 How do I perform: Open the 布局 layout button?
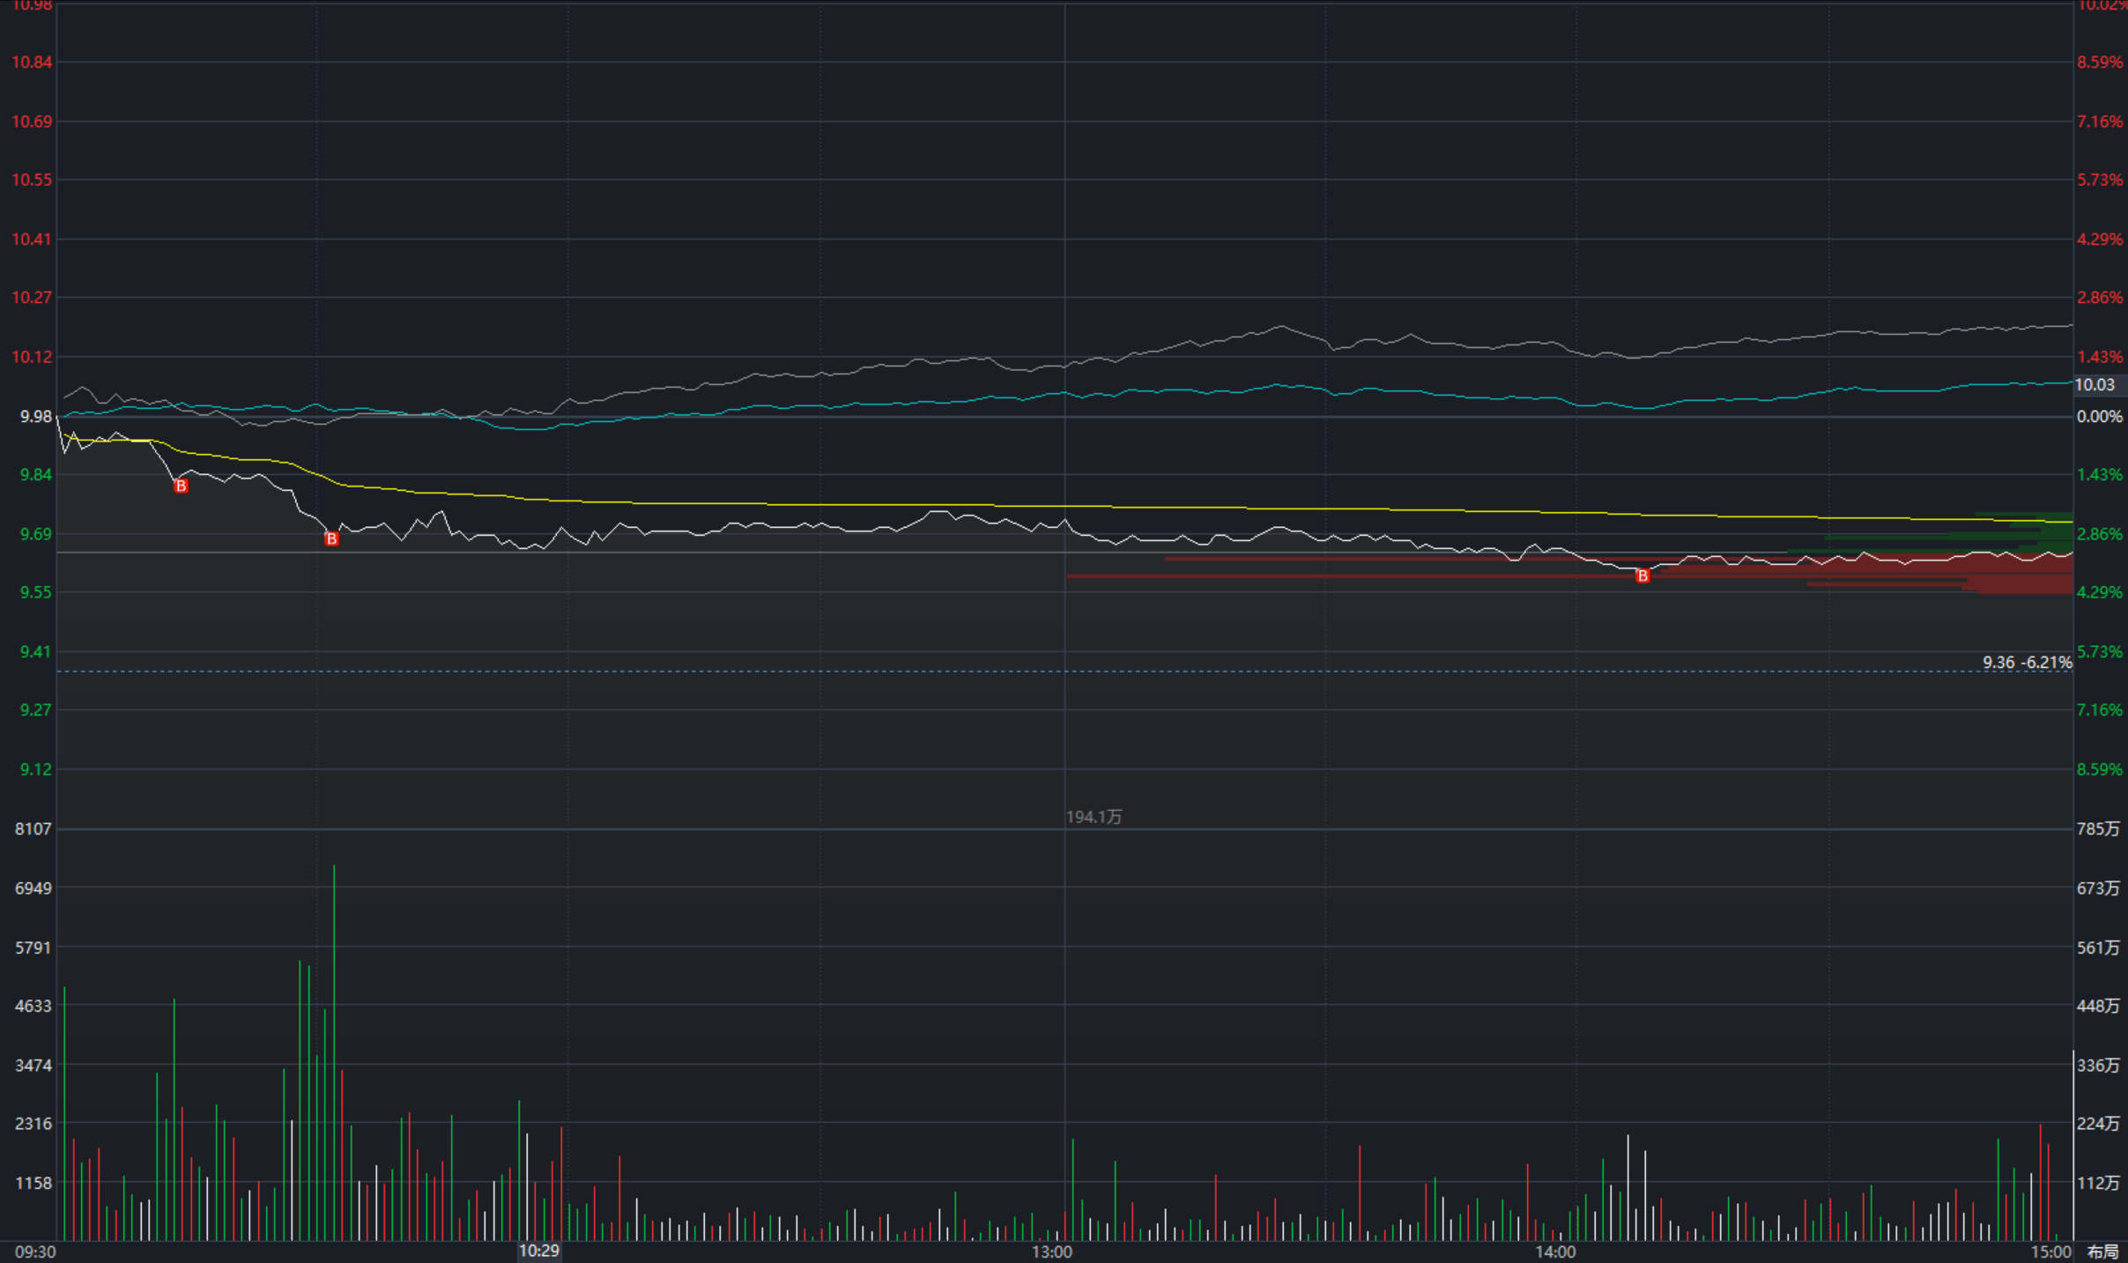[2102, 1252]
